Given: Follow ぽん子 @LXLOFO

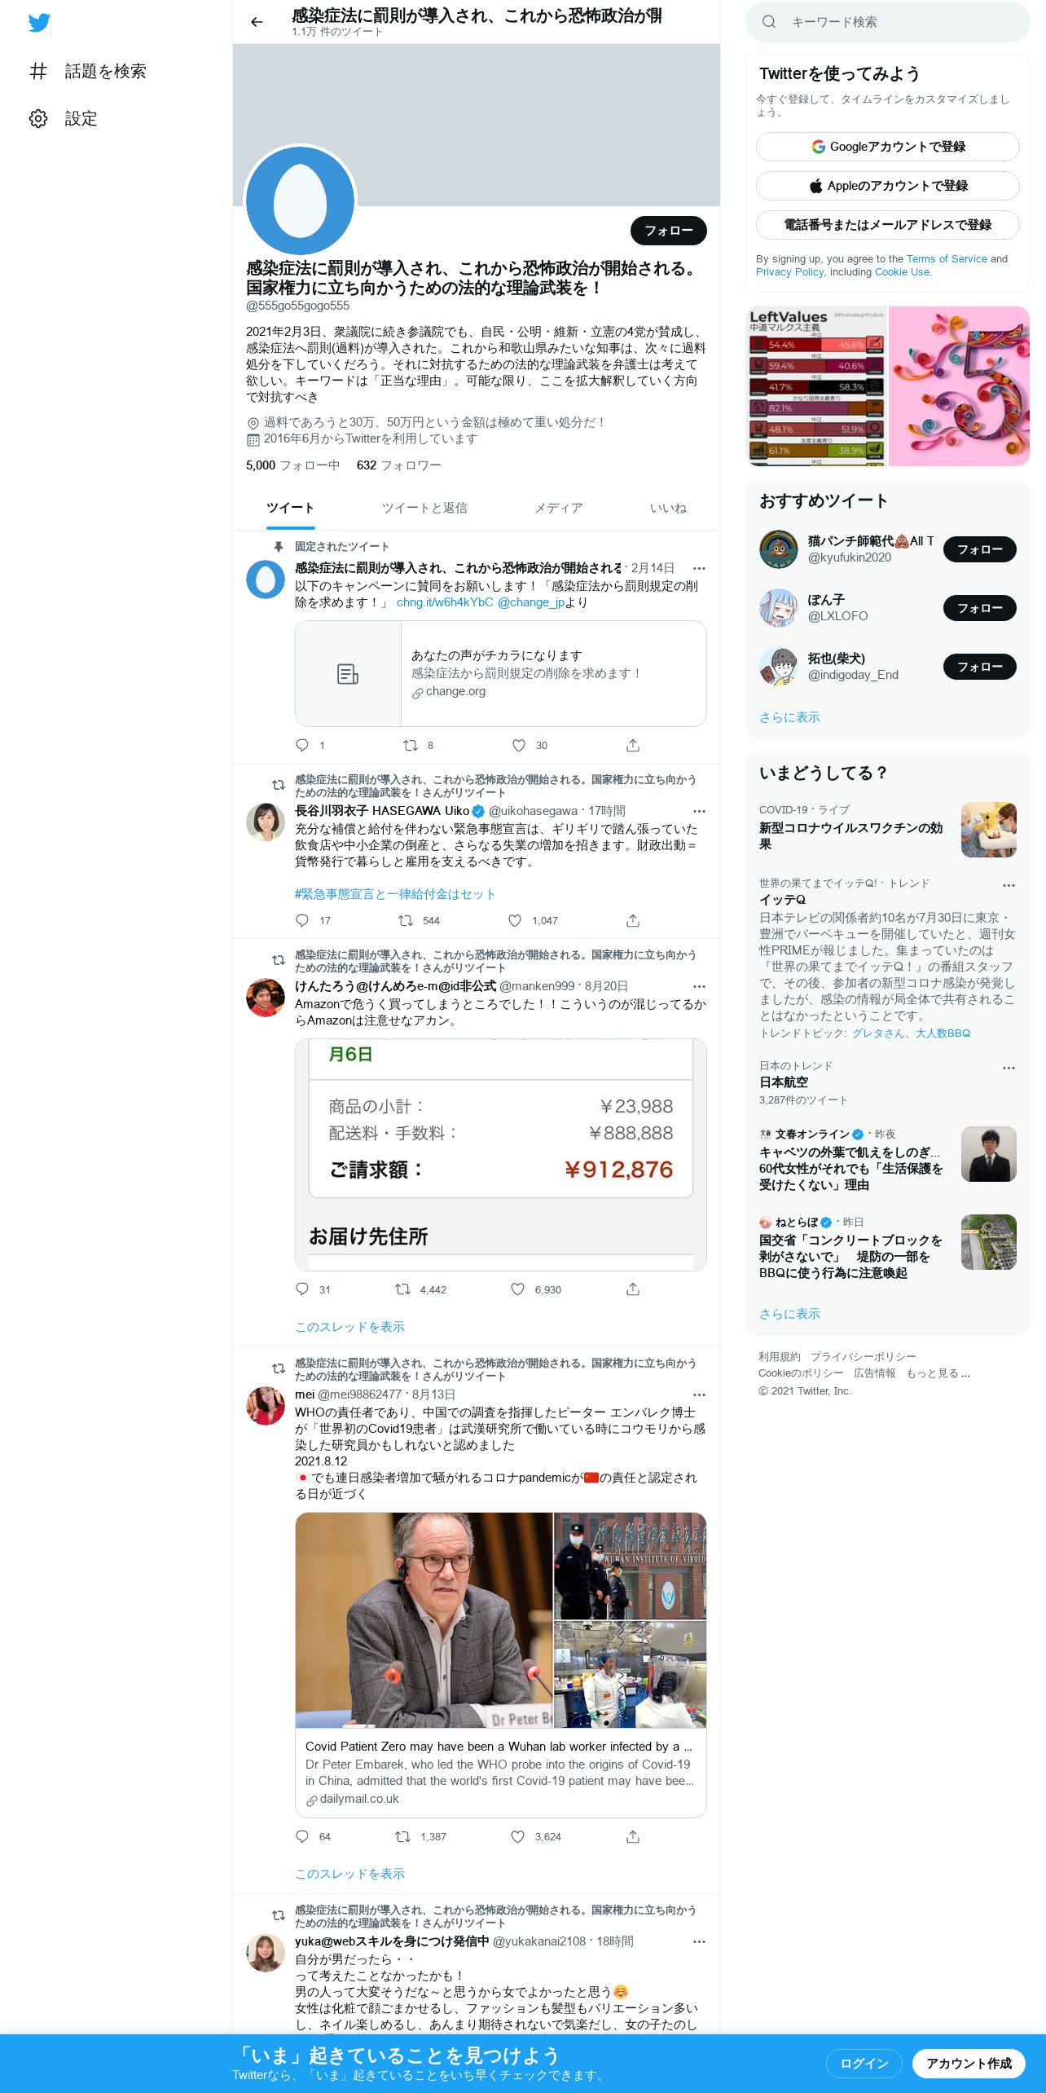Looking at the screenshot, I should coord(979,608).
